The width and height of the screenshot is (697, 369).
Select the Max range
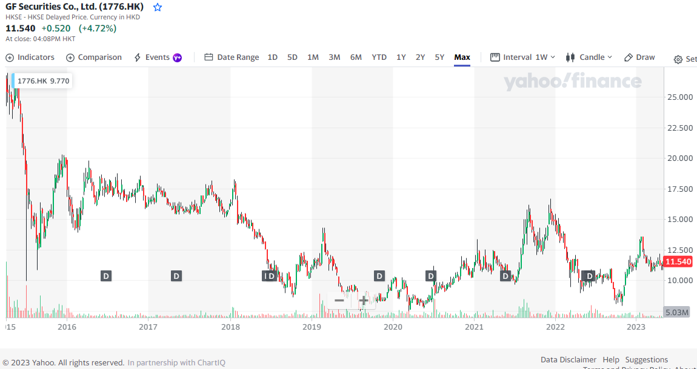pos(462,57)
